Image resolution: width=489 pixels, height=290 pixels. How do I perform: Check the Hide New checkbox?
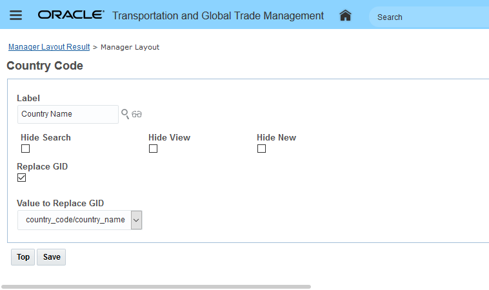point(261,149)
